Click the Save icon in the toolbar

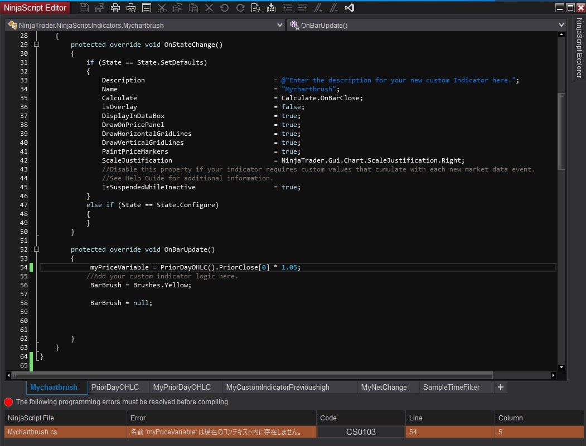click(x=84, y=8)
